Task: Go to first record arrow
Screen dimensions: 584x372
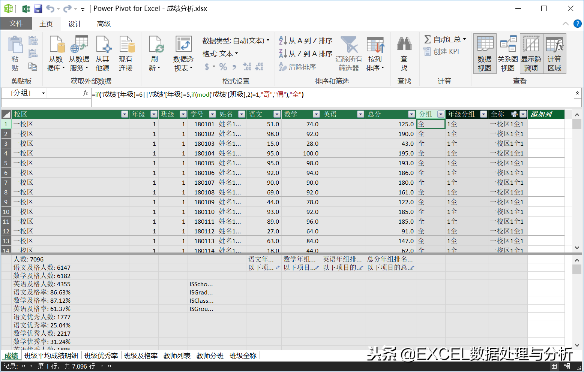Action: [24, 366]
